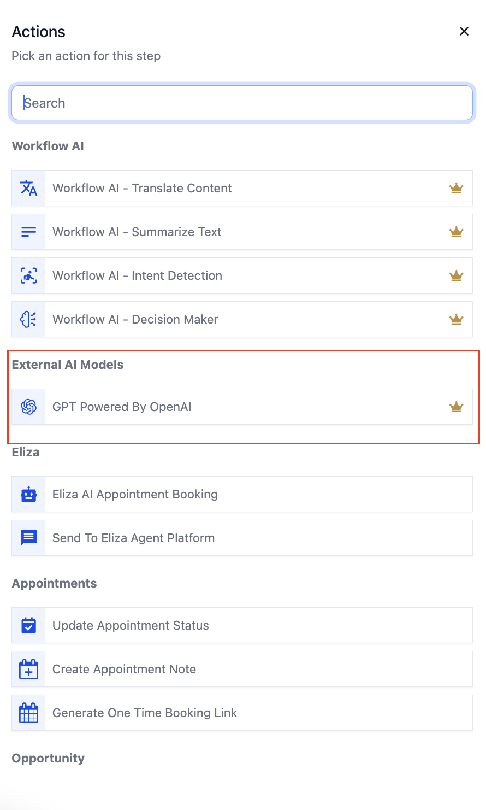Viewport: 486px width, 810px height.
Task: Pick the Workflow AI - Decision Maker action
Action: click(135, 319)
